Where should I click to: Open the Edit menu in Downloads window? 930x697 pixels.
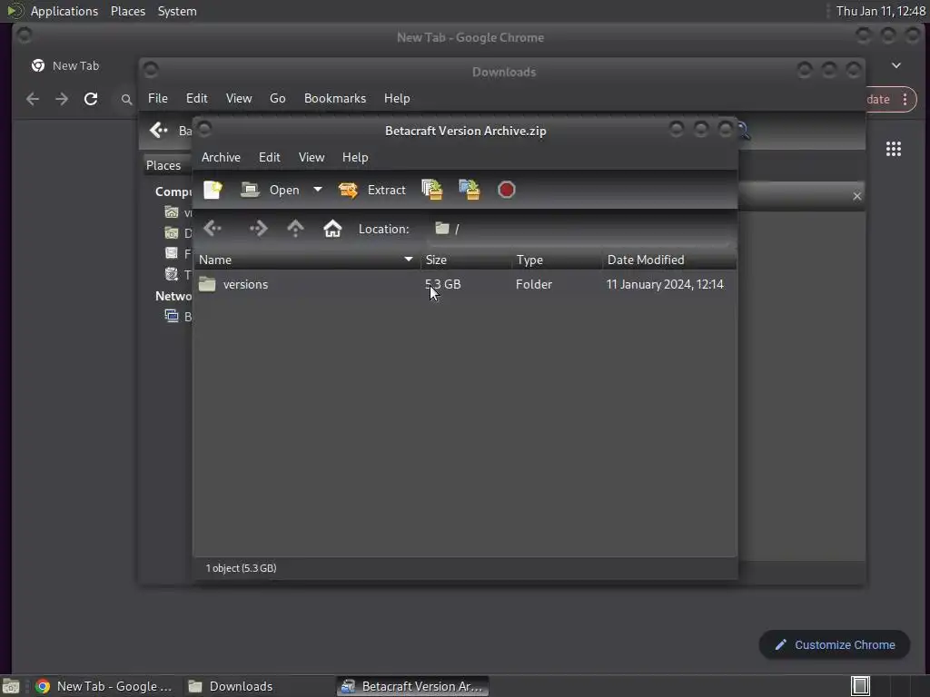coord(196,98)
